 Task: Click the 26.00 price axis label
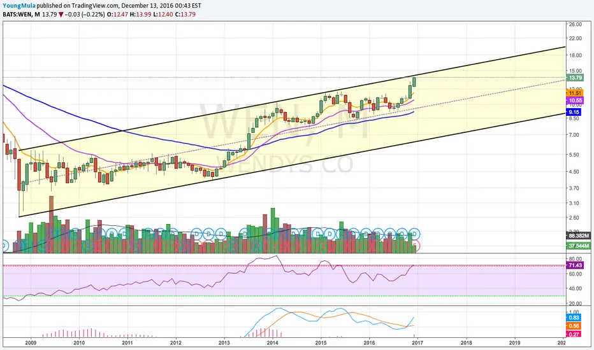575,24
